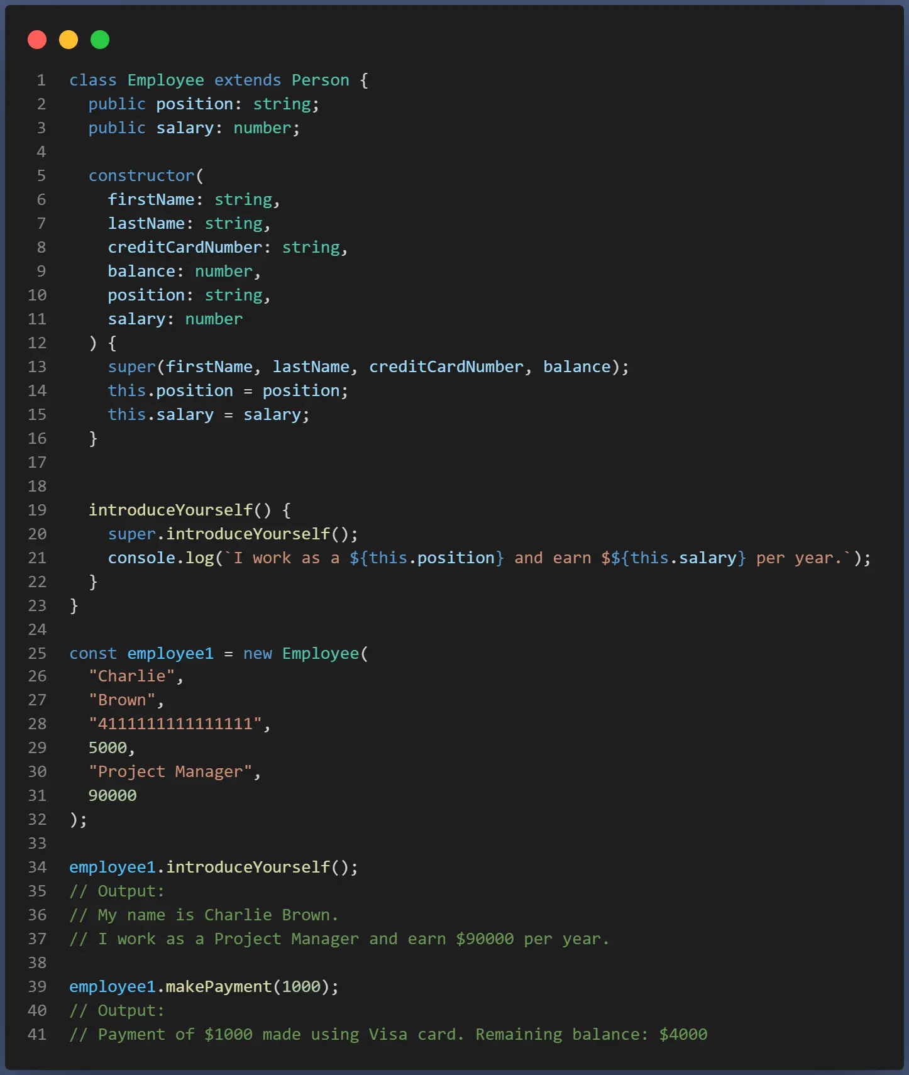
Task: Click '// Output:' comment on line 35
Action: [x=117, y=891]
